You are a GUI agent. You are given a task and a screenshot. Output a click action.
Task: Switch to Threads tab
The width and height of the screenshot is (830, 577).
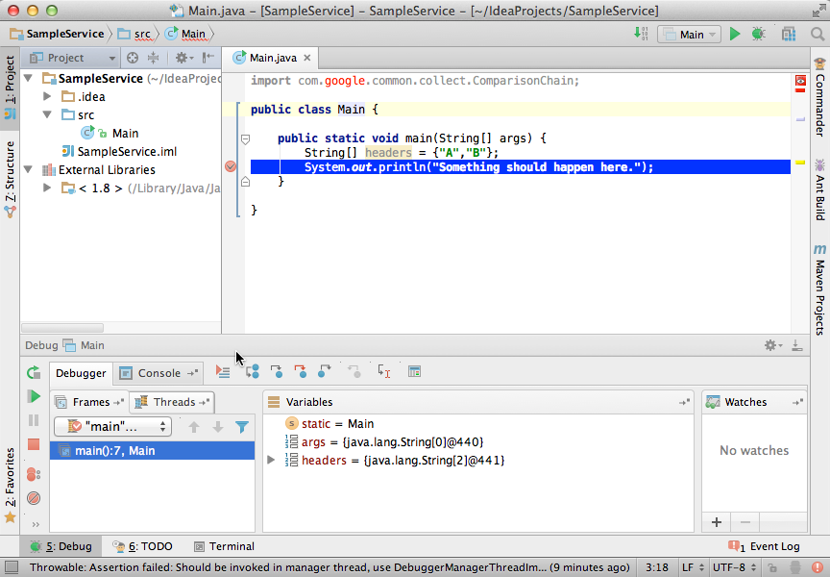(x=173, y=402)
